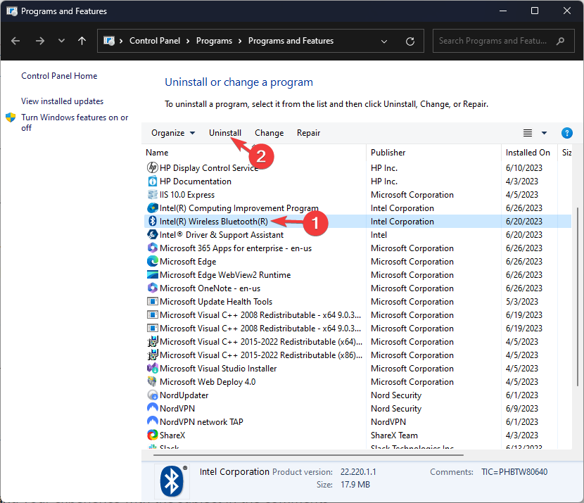
Task: Click date 5/3/2023 in Installed On
Action: pos(522,302)
